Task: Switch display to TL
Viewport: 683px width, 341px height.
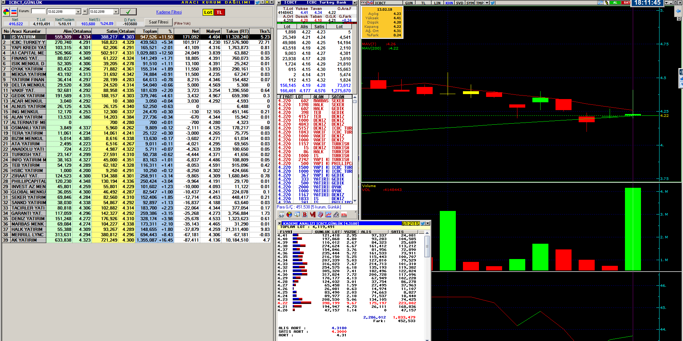Action: point(219,12)
